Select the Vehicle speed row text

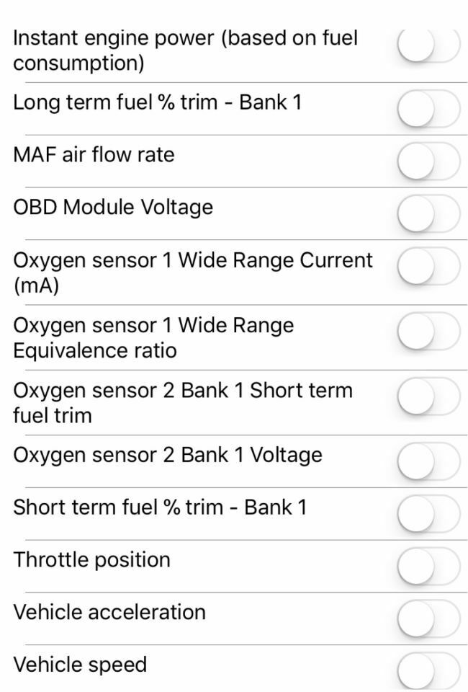(80, 665)
